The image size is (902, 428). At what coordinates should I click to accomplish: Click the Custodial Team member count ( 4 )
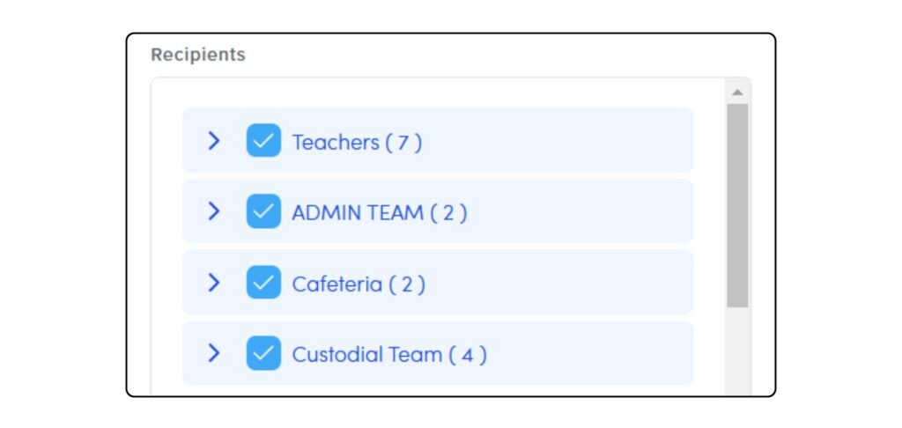click(x=468, y=355)
